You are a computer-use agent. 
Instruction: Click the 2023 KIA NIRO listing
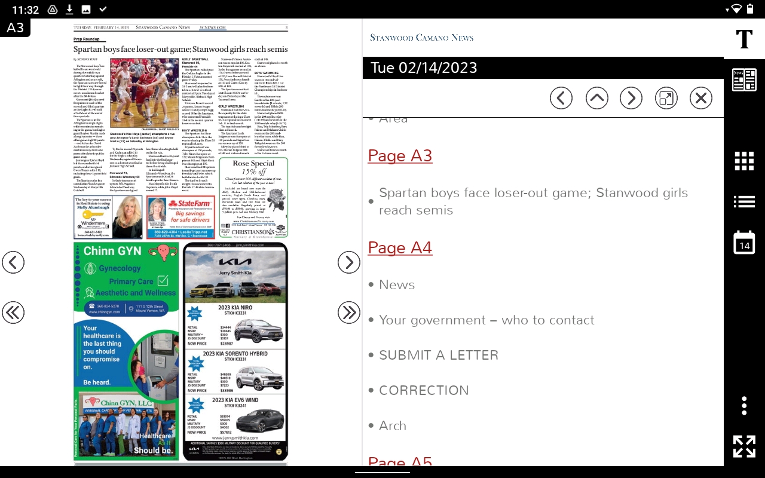[235, 326]
